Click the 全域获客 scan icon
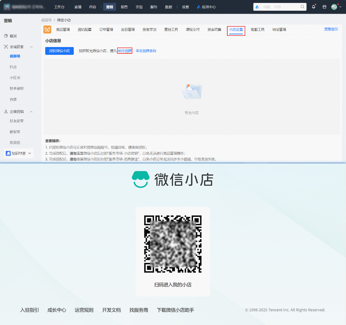 click(x=6, y=46)
